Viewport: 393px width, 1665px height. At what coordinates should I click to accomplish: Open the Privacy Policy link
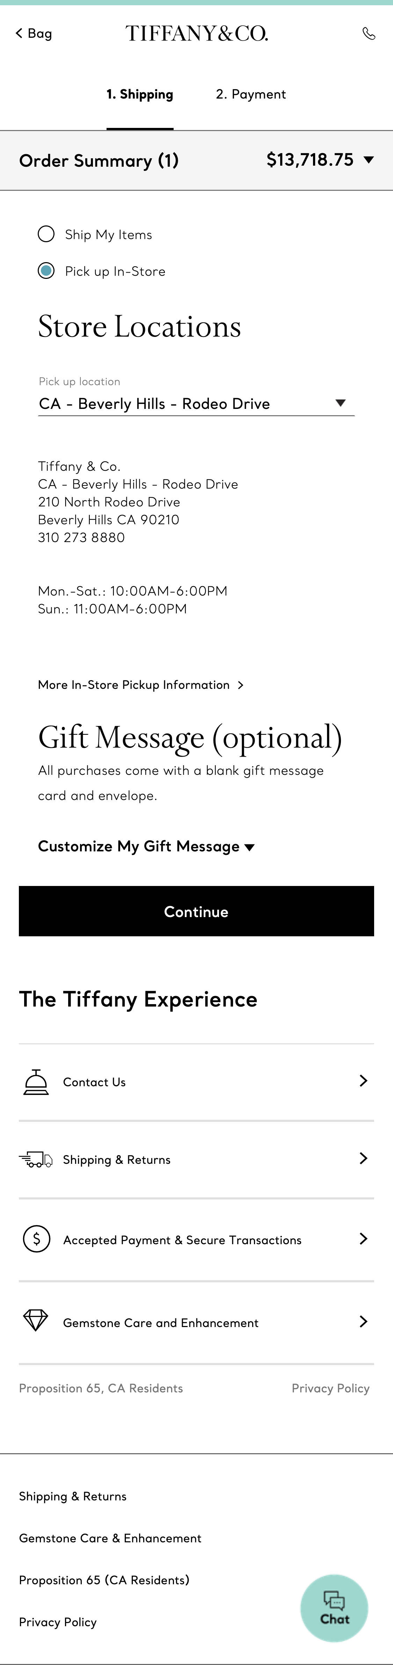(330, 1388)
